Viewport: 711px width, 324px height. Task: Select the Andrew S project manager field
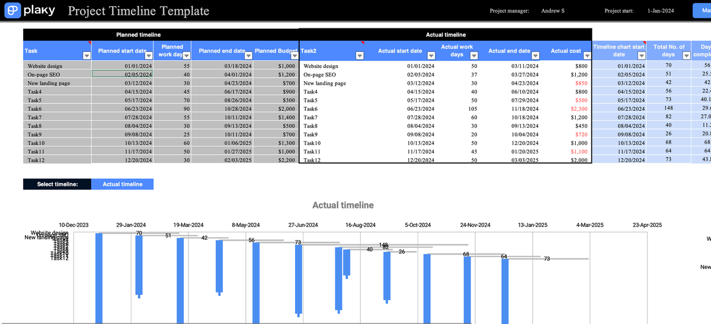coord(553,11)
